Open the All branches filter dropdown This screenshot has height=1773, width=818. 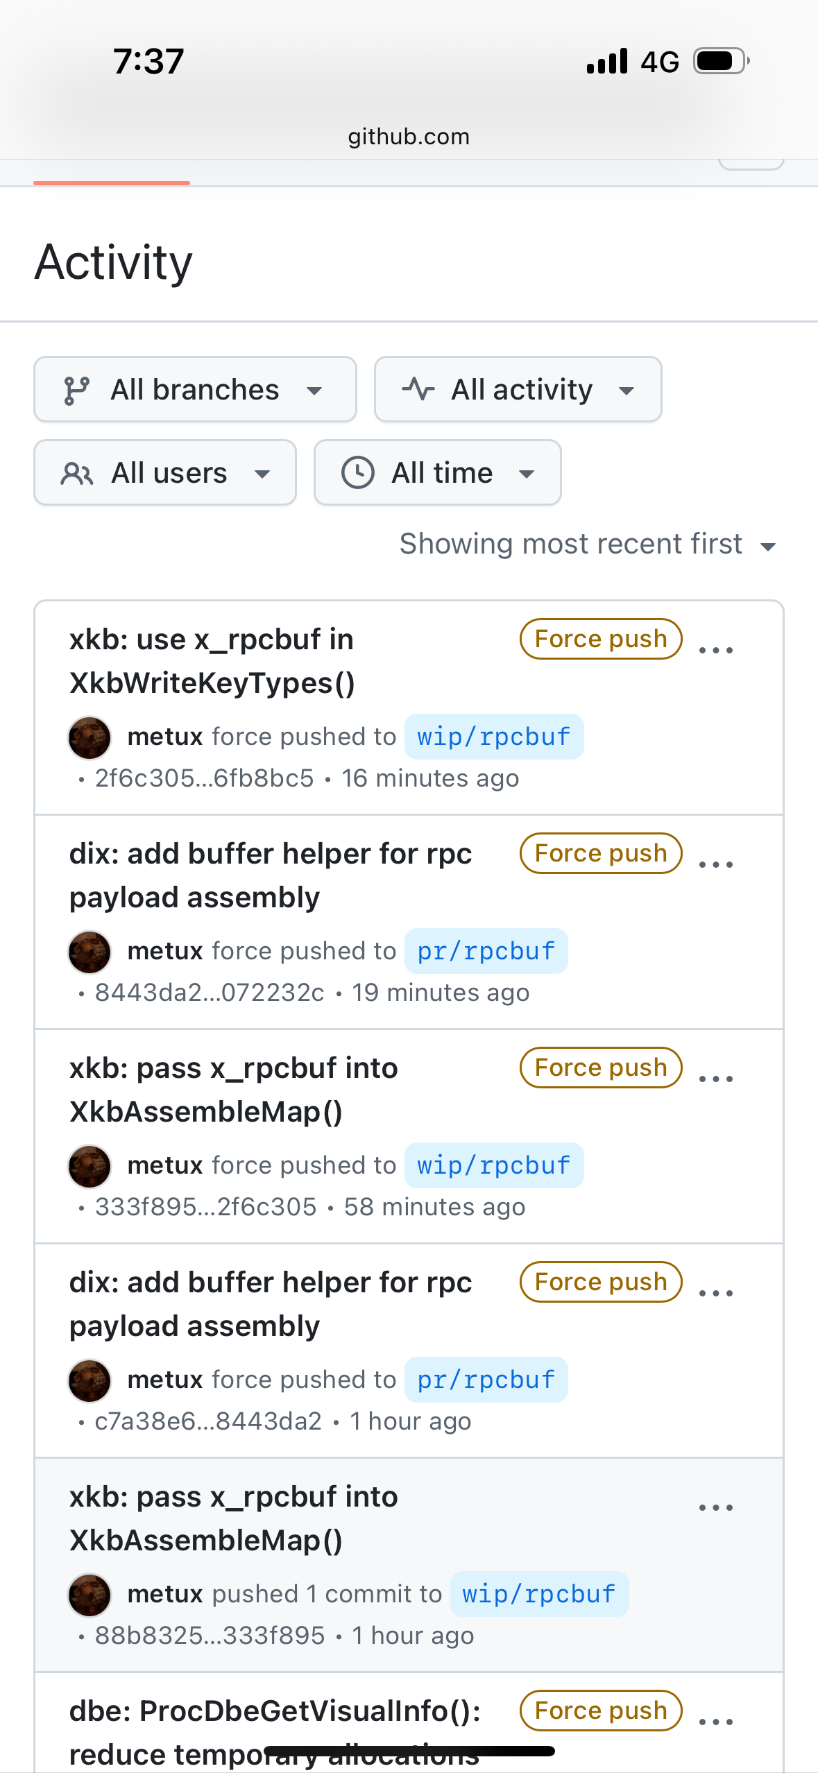pyautogui.click(x=195, y=390)
